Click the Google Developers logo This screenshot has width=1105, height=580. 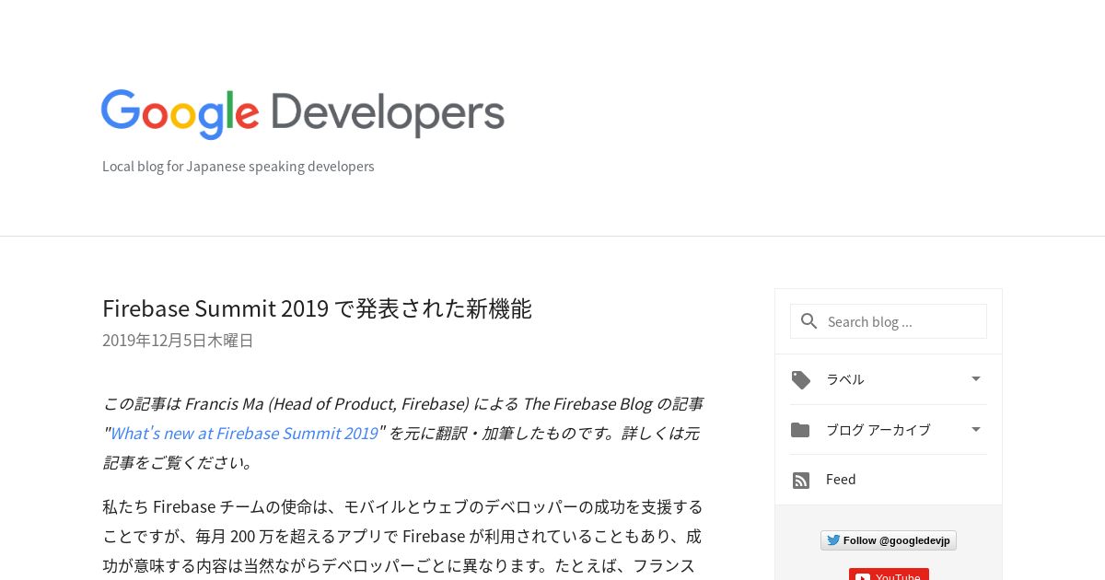click(303, 114)
